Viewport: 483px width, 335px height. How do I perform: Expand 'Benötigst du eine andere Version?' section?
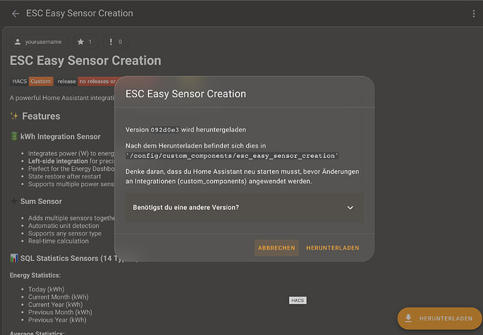(x=244, y=208)
